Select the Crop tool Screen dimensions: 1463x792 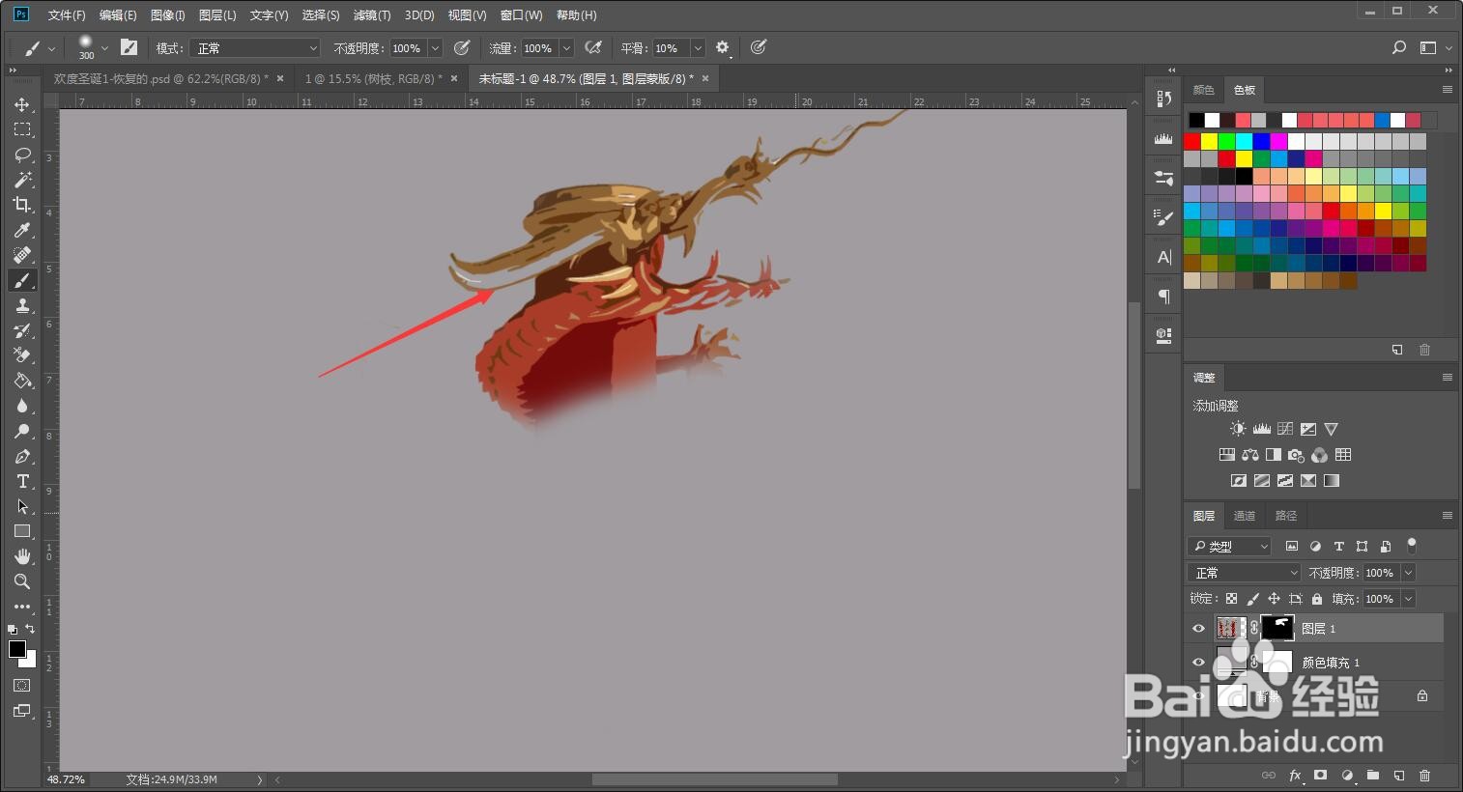coord(22,205)
